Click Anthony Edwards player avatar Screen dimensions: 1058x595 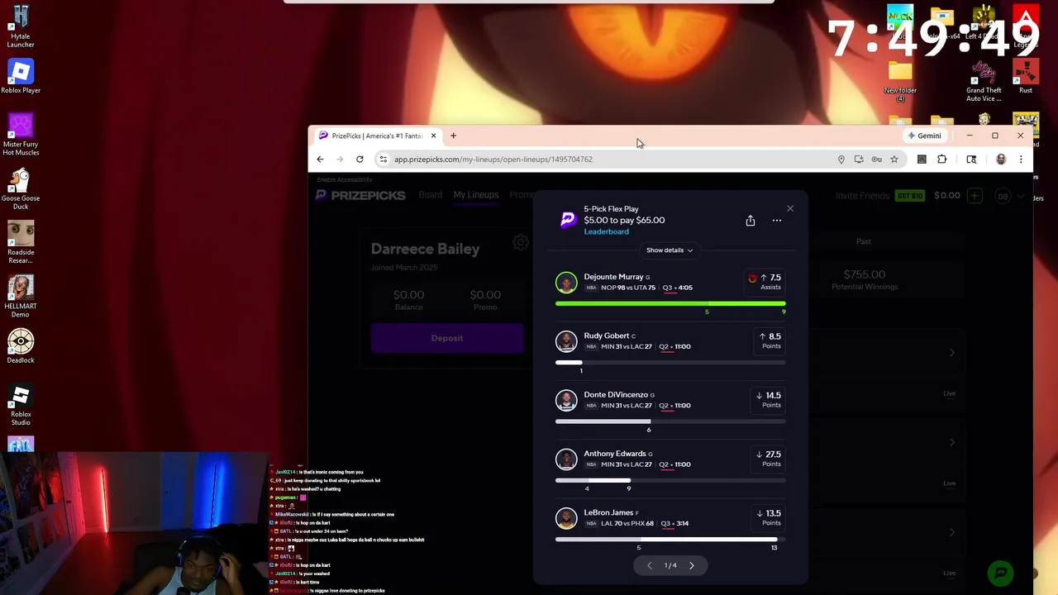pos(566,459)
